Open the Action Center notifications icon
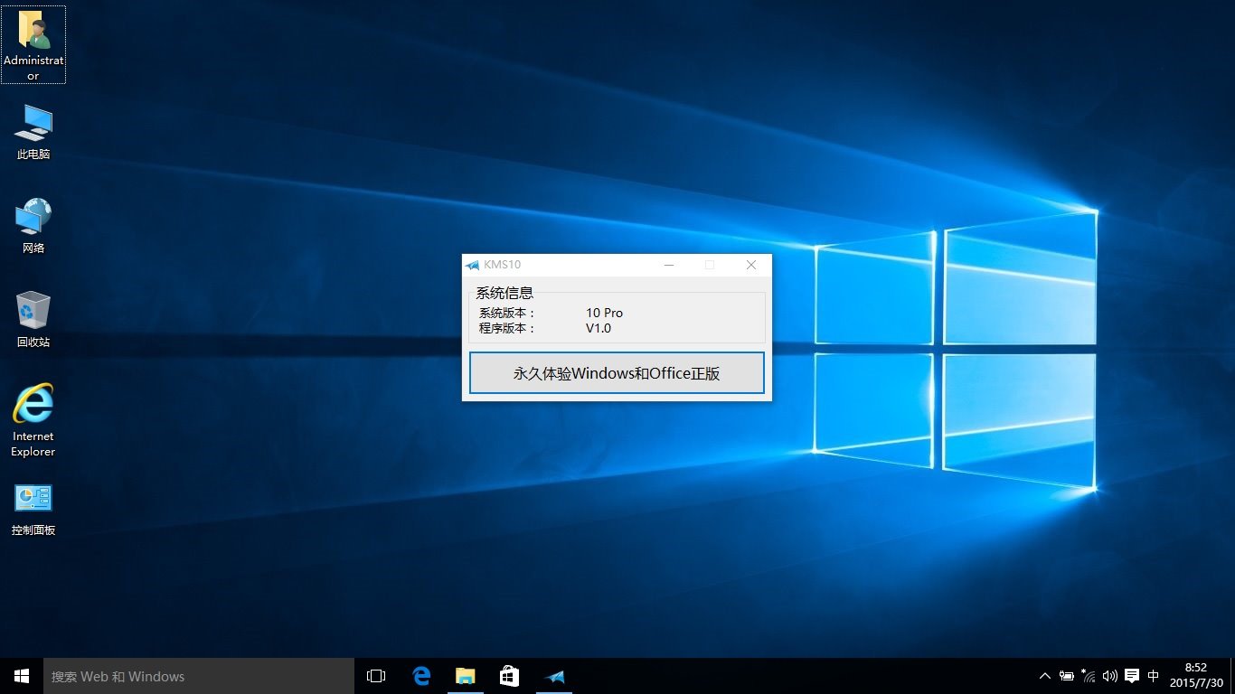 pyautogui.click(x=1132, y=676)
